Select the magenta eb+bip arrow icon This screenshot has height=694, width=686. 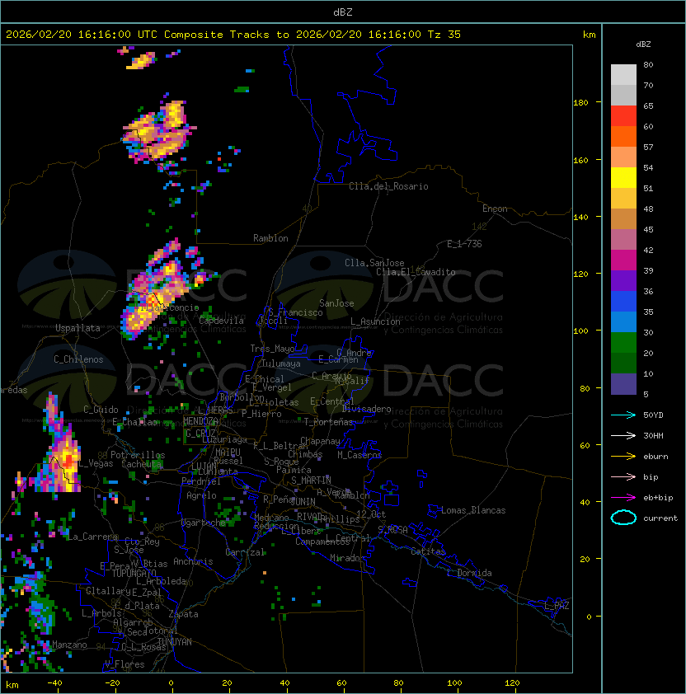pos(623,498)
